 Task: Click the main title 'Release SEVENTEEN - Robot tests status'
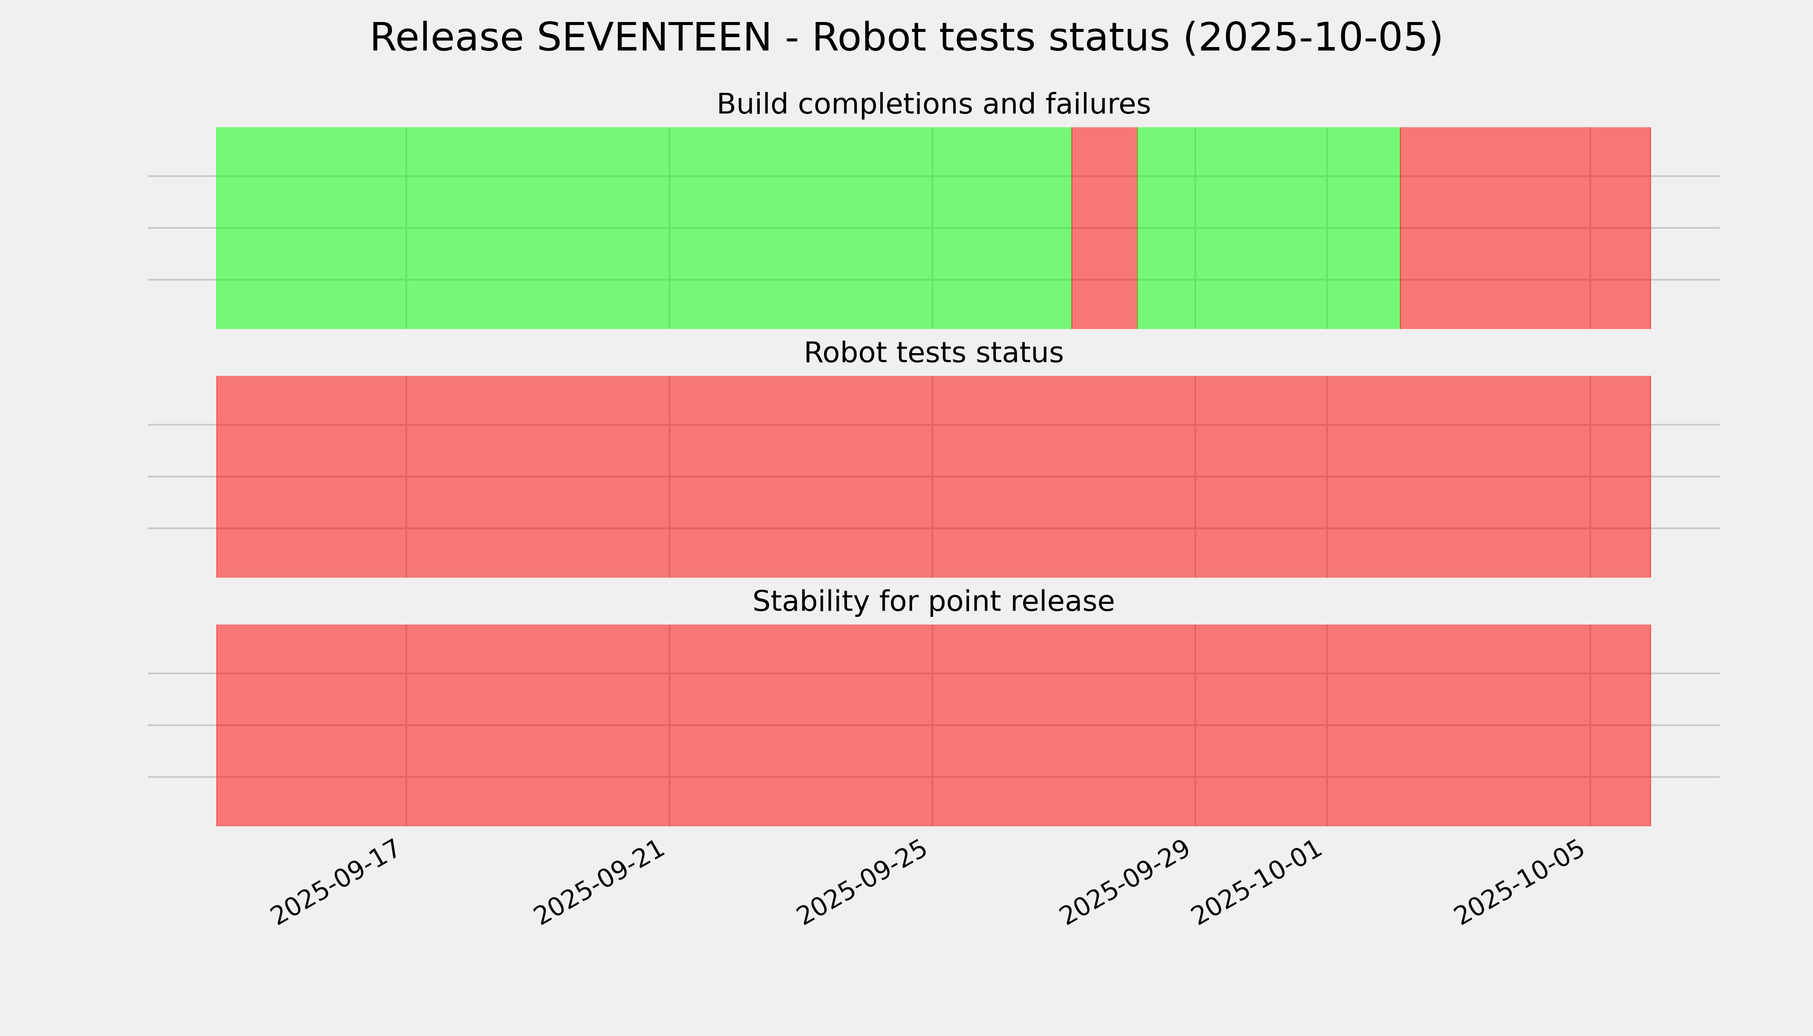coord(906,38)
